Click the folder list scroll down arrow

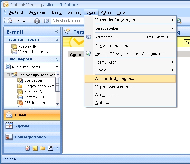[x=58, y=104]
